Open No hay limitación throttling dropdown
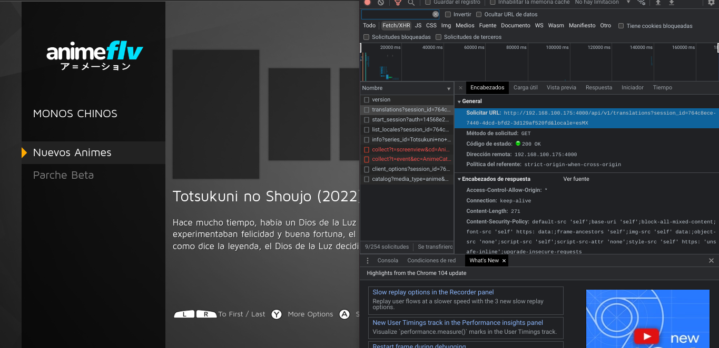Image resolution: width=719 pixels, height=348 pixels. pyautogui.click(x=603, y=3)
